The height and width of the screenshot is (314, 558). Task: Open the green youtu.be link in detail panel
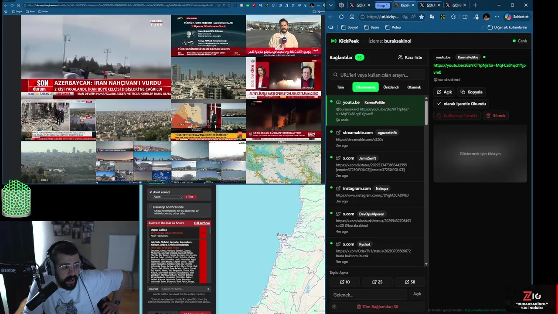tap(480, 69)
